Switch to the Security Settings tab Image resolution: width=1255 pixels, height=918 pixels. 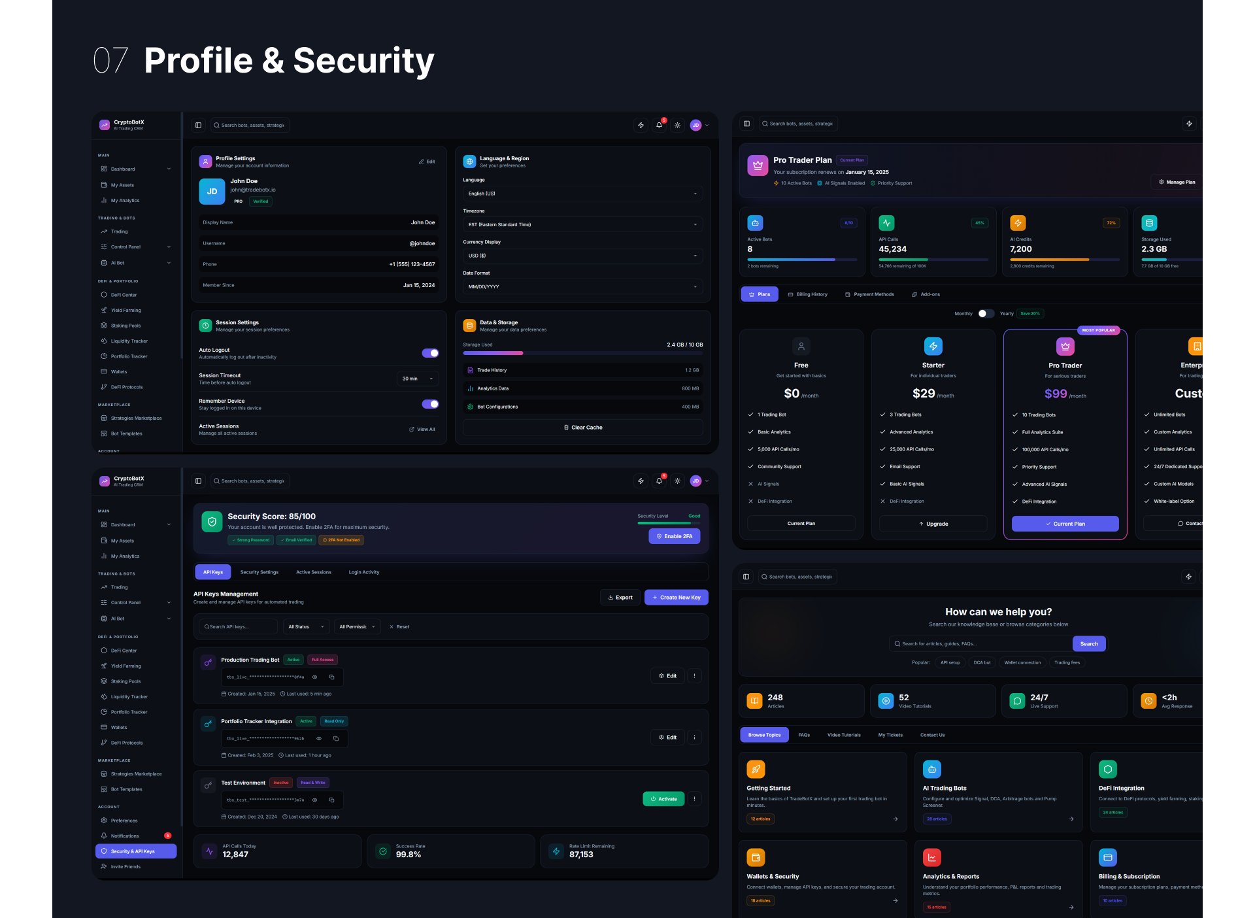(x=259, y=572)
